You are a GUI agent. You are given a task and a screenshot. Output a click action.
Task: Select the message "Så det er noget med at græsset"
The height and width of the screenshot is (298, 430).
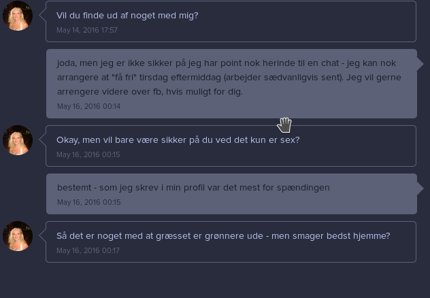pyautogui.click(x=223, y=236)
